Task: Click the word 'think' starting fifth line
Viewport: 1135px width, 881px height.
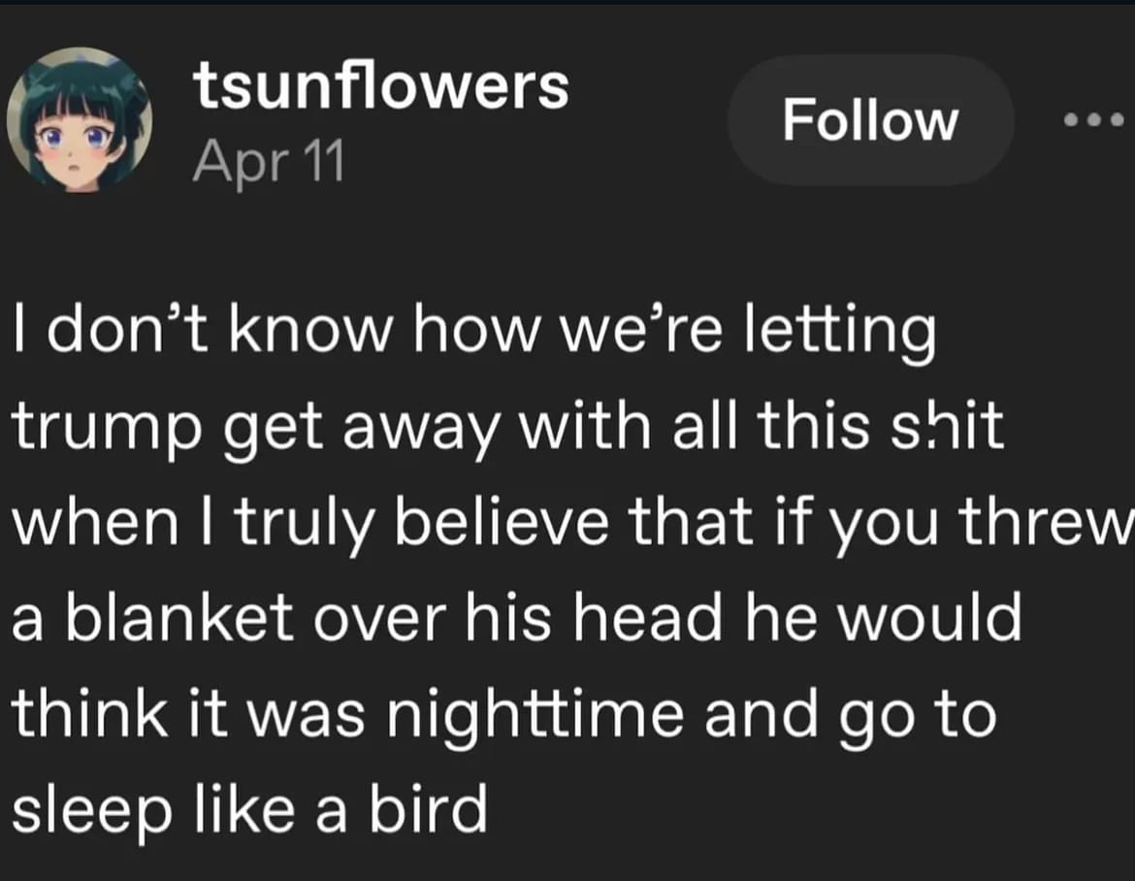Action: 90,714
